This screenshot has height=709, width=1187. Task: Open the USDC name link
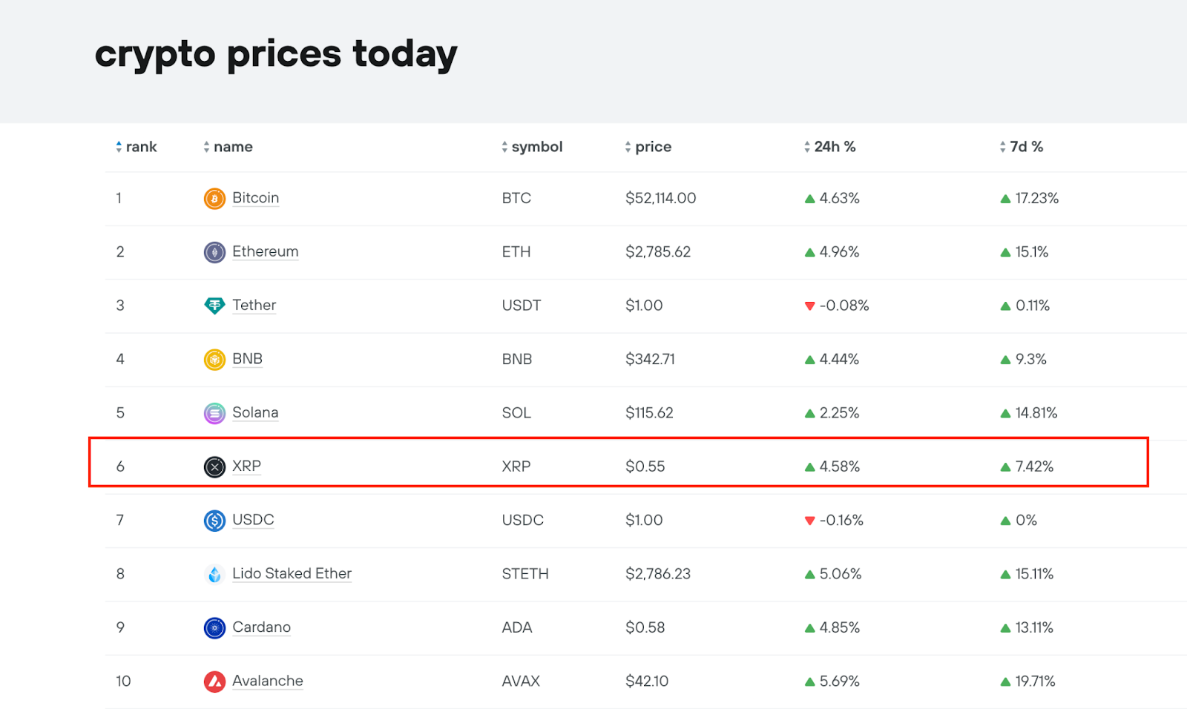[253, 520]
